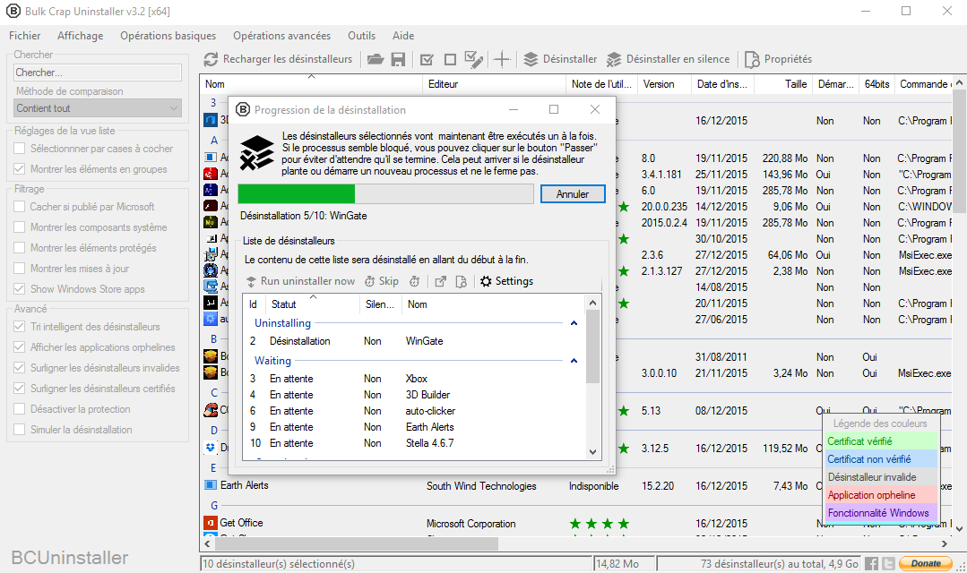
Task: Click the document properties icon in dialog toolbar
Action: click(x=461, y=281)
